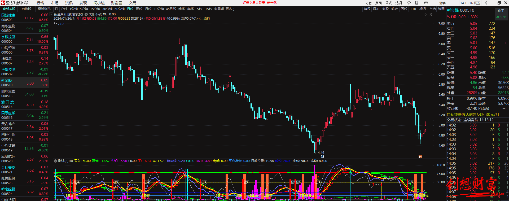Click -自选 to remove from watchlist

(432, 9)
